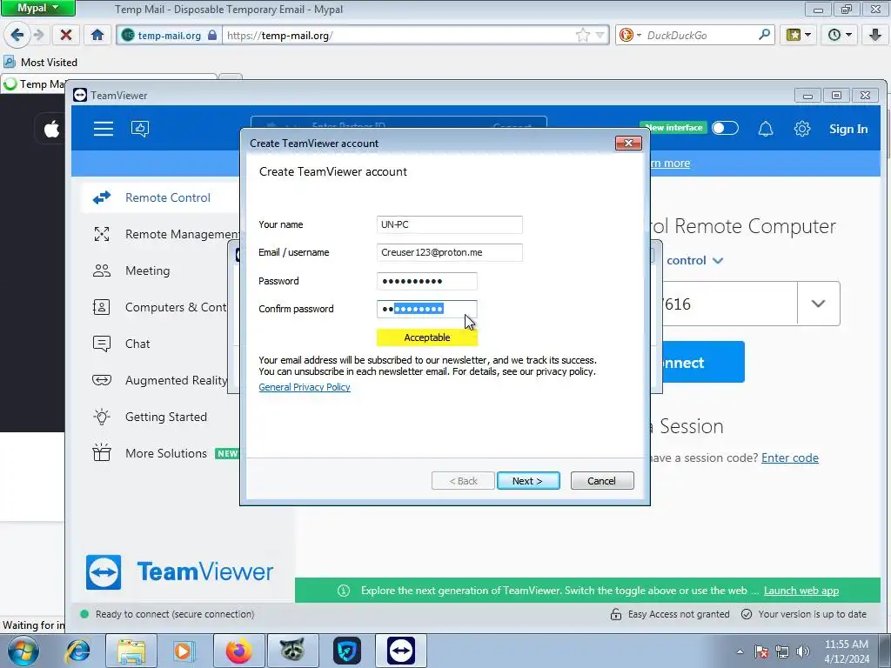891x668 pixels.
Task: Bookmark page with the star icon
Action: [x=582, y=35]
